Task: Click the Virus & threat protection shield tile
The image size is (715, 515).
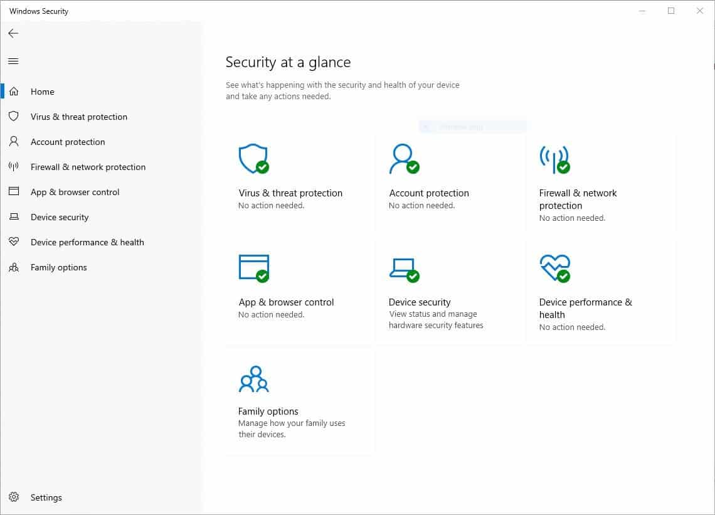Action: 253,159
